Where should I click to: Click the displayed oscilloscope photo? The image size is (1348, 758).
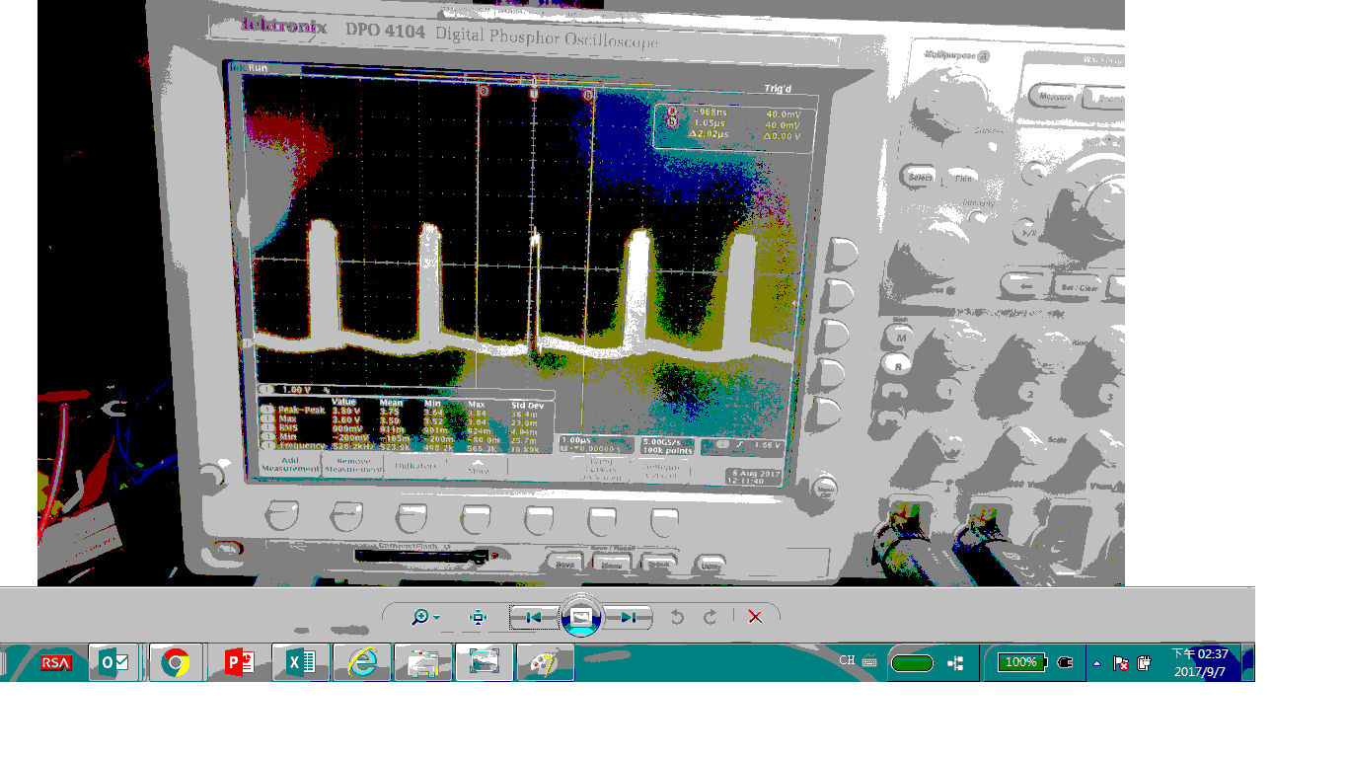tap(581, 293)
